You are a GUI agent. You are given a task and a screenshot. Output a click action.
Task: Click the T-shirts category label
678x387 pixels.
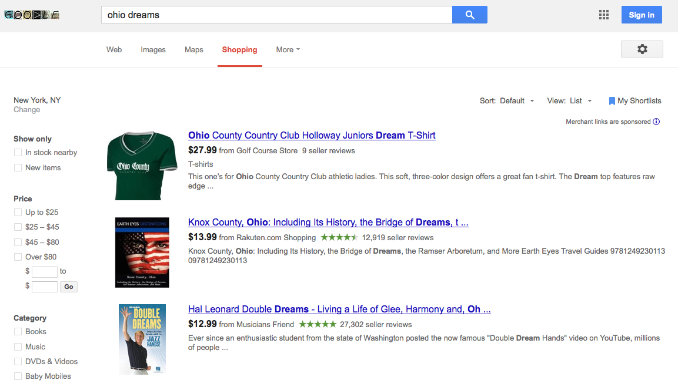[201, 164]
